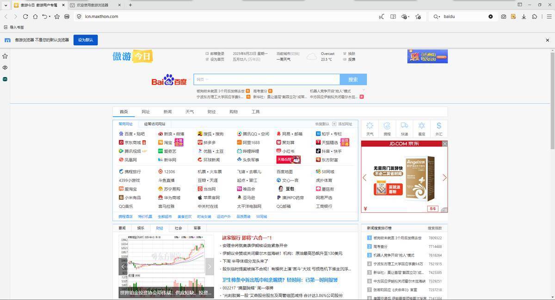555x300 pixels.
Task: Open the Maxthon main hamburger menu
Action: coord(548,17)
